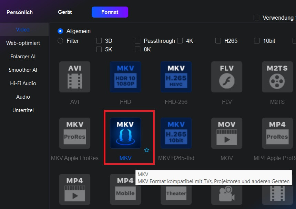
Task: Open the Untertitel category
Action: tap(23, 110)
